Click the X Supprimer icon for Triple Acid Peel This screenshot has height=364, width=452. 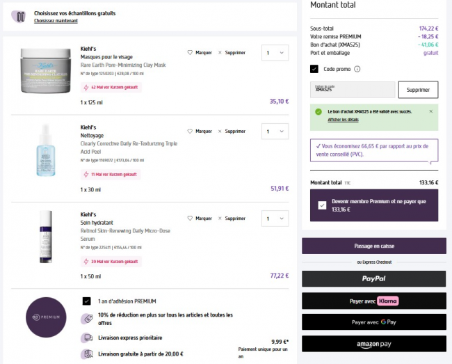click(220, 131)
